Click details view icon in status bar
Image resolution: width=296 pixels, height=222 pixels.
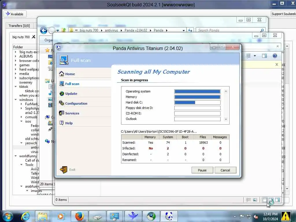pos(248,200)
